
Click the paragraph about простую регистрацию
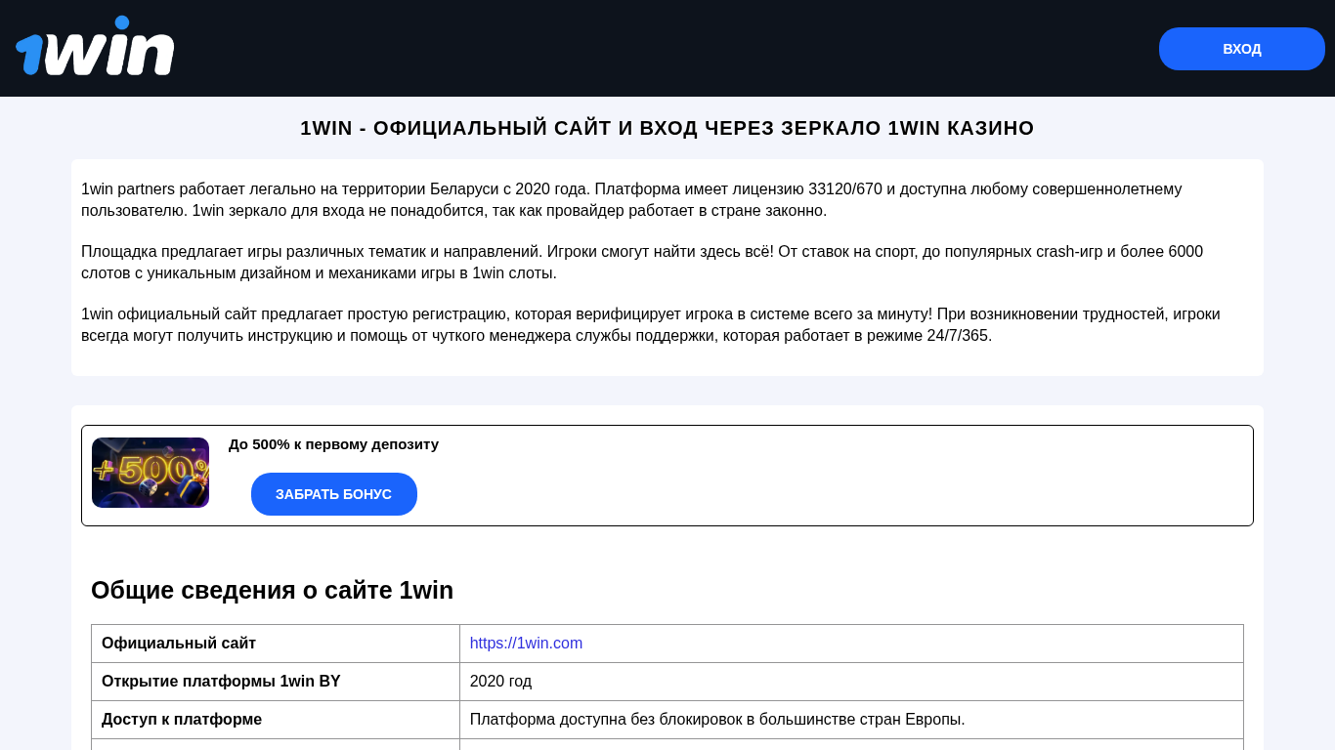(650, 325)
